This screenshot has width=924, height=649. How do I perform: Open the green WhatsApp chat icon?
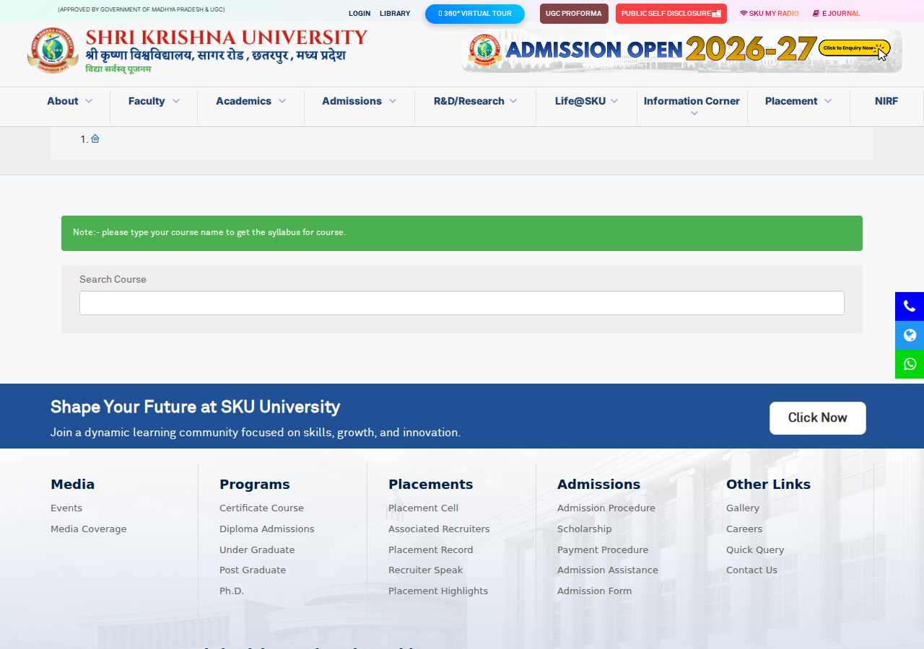pyautogui.click(x=910, y=364)
